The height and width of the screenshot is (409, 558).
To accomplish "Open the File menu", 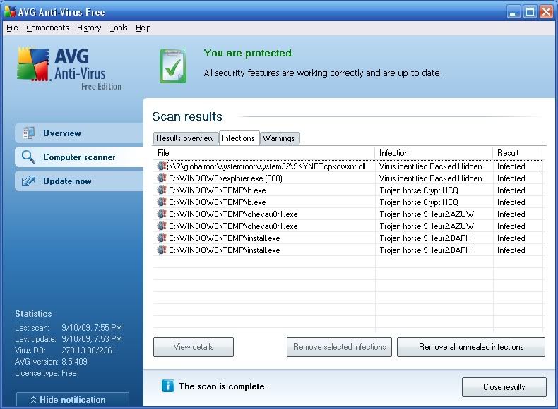I will pos(12,28).
